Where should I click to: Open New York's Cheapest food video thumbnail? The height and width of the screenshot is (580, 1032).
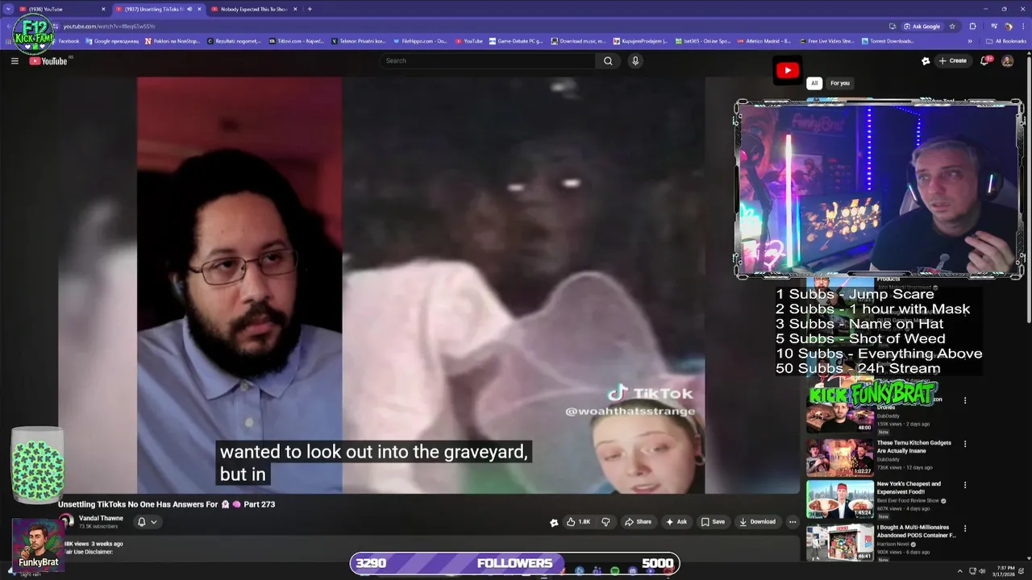840,499
